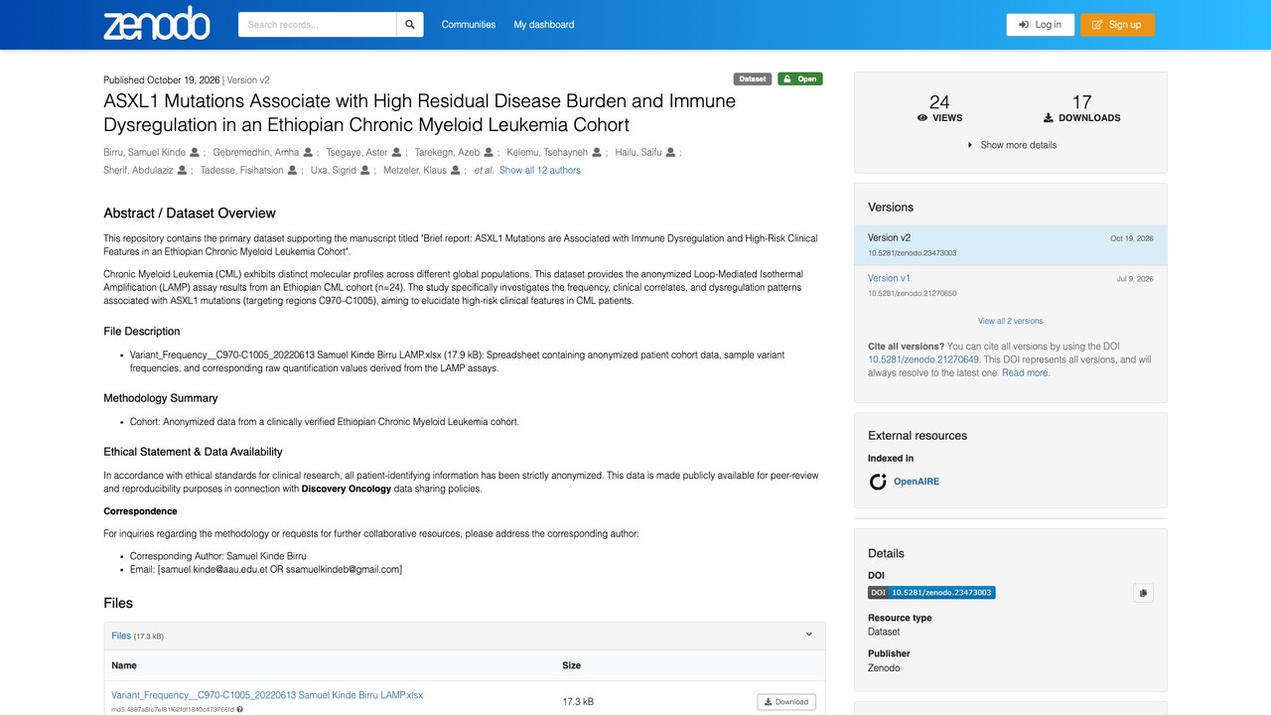This screenshot has height=715, width=1271.
Task: Click the person icon beside Kelemu, Tsehayneh
Action: pyautogui.click(x=597, y=152)
